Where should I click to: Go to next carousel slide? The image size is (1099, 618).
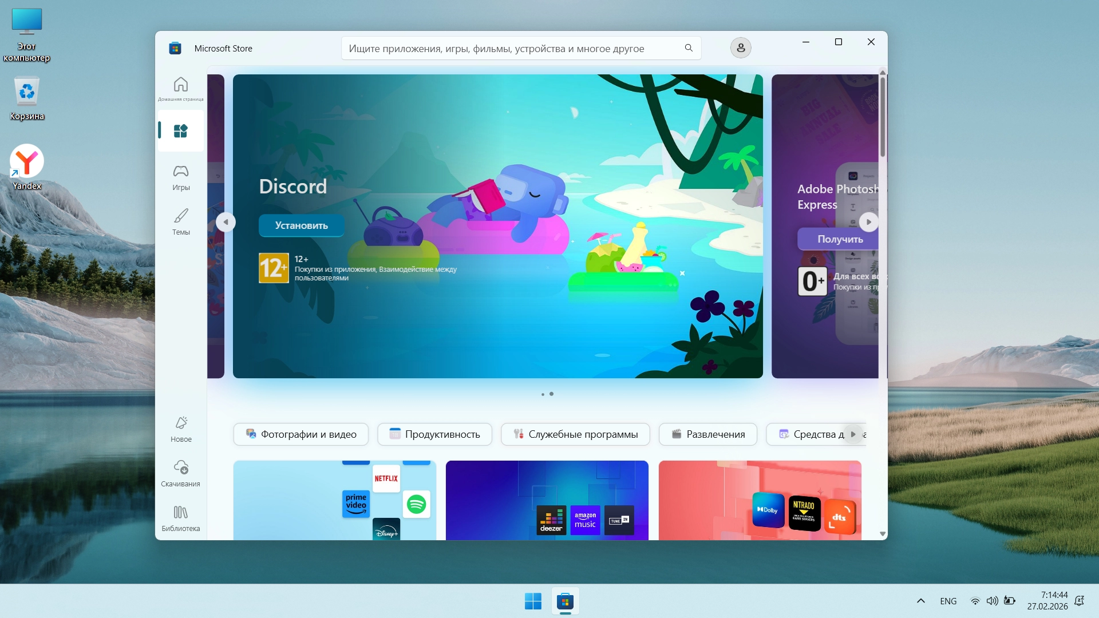click(x=868, y=222)
